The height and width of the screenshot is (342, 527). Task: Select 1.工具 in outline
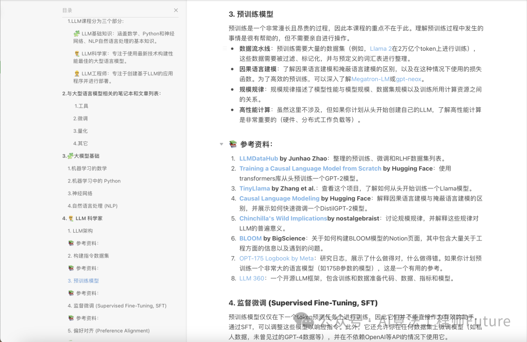(x=81, y=106)
